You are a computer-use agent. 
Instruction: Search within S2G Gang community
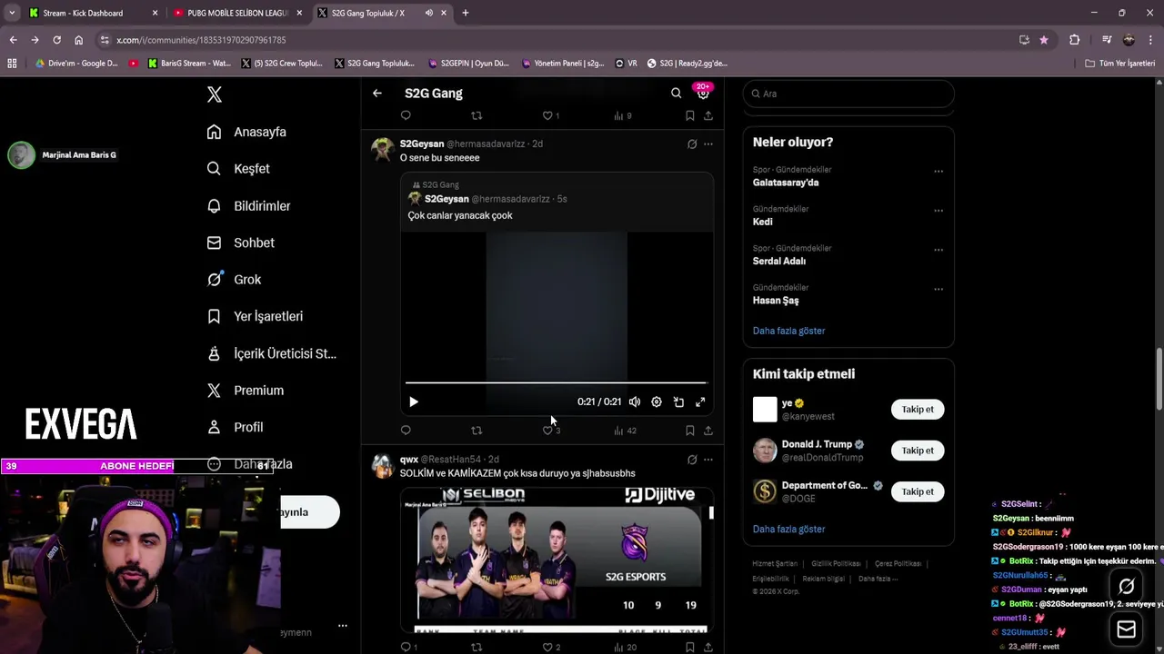676,93
